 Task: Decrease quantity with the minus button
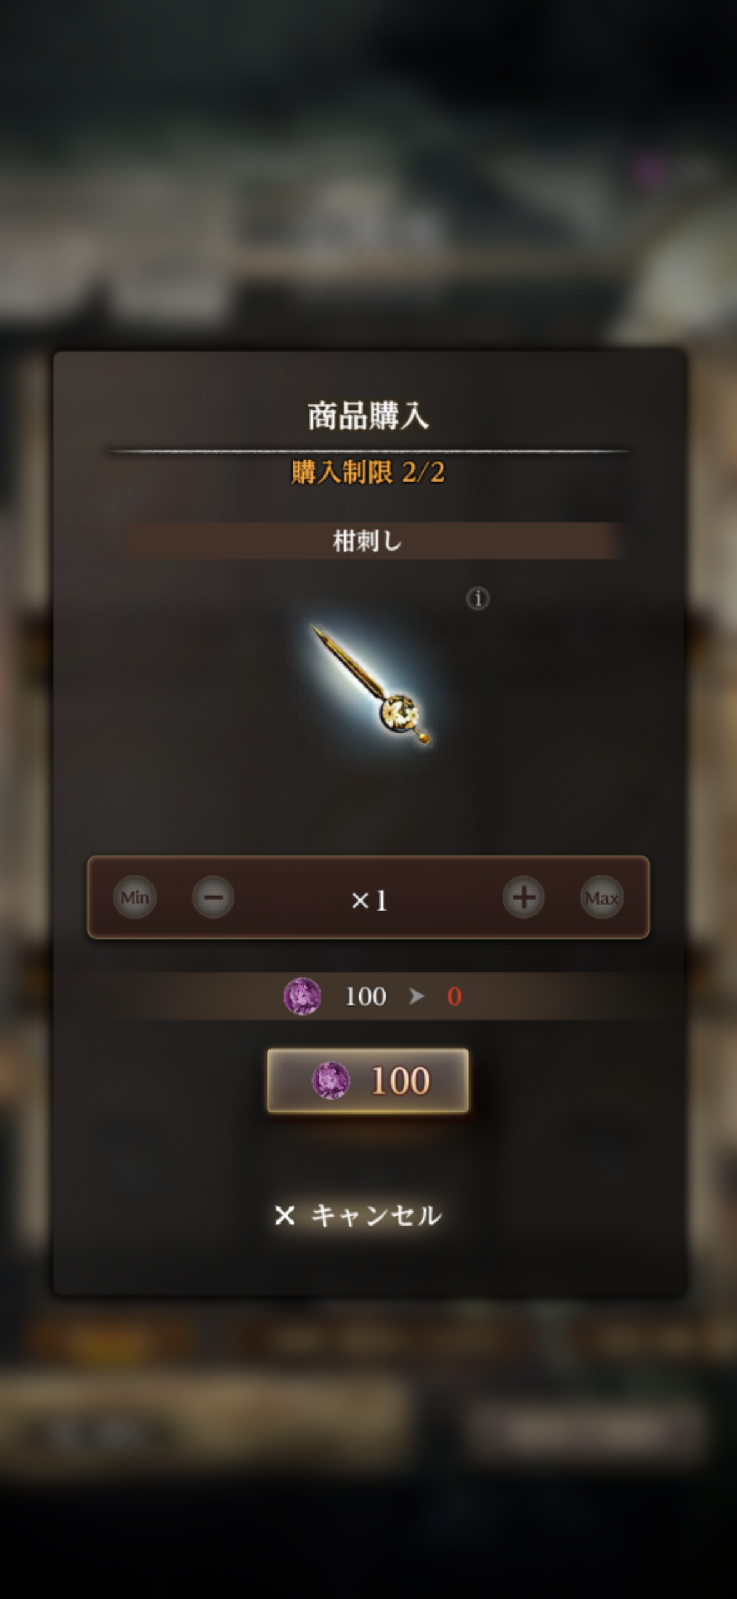pos(213,898)
